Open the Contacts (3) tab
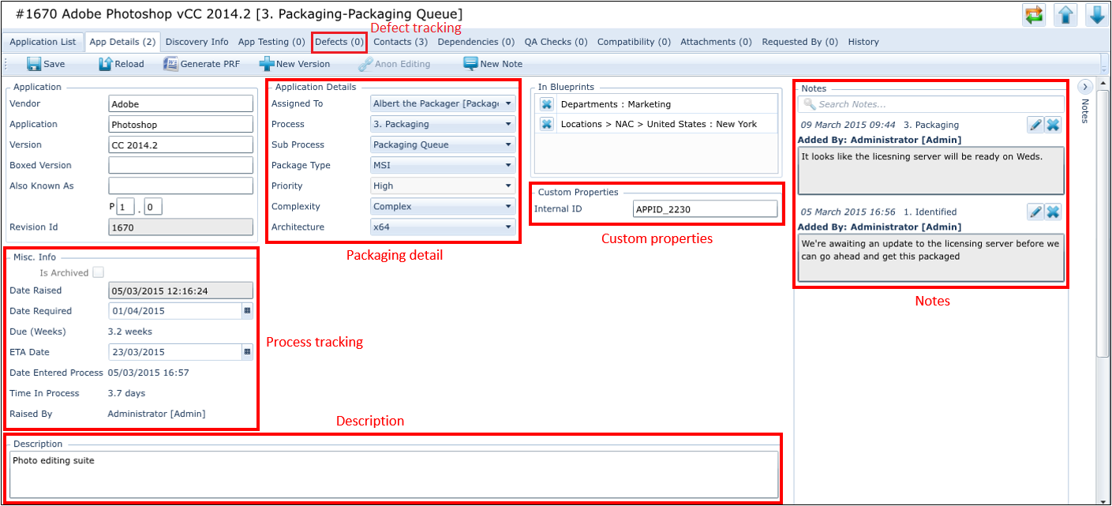 [x=400, y=42]
